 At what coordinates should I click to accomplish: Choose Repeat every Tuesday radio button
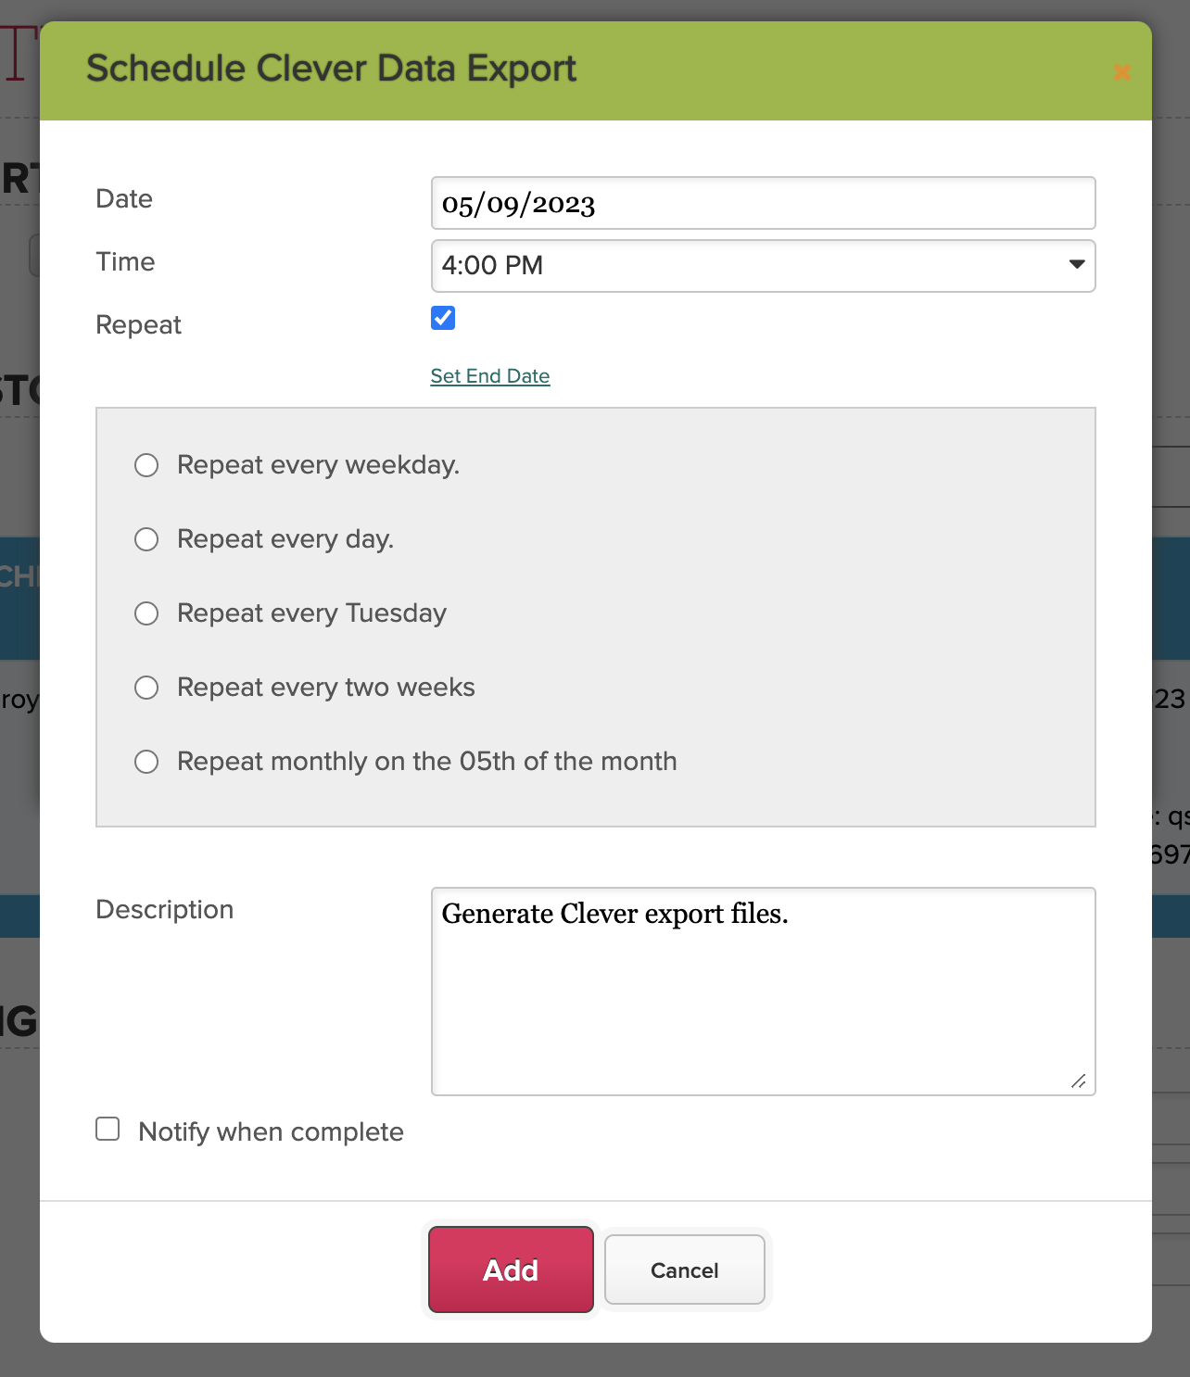pos(146,613)
